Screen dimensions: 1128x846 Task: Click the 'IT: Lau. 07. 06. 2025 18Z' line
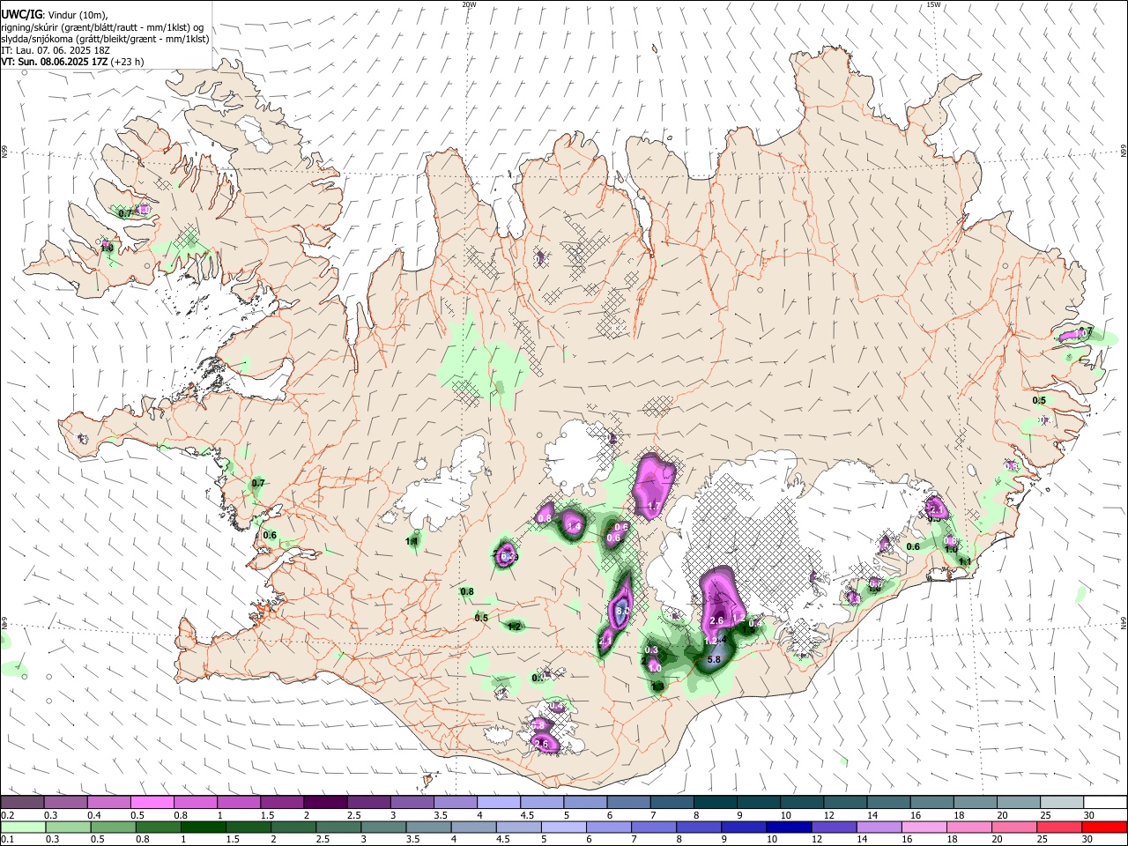[55, 50]
